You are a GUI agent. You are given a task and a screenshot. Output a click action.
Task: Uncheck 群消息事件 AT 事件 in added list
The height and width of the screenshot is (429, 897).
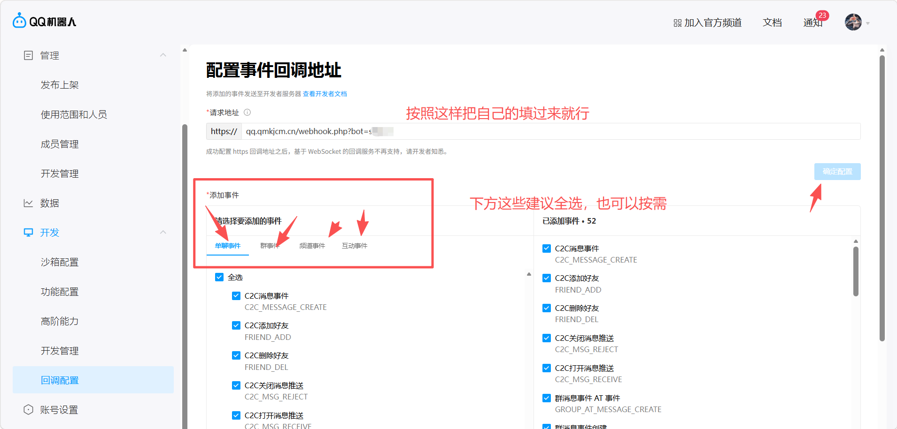click(547, 398)
